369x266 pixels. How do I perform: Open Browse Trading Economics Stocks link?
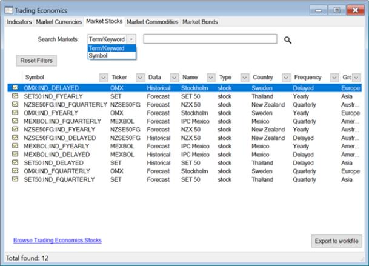point(57,241)
